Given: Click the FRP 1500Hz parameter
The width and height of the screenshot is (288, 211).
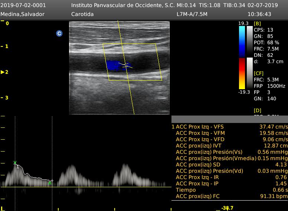Looking at the screenshot, I should tap(269, 86).
